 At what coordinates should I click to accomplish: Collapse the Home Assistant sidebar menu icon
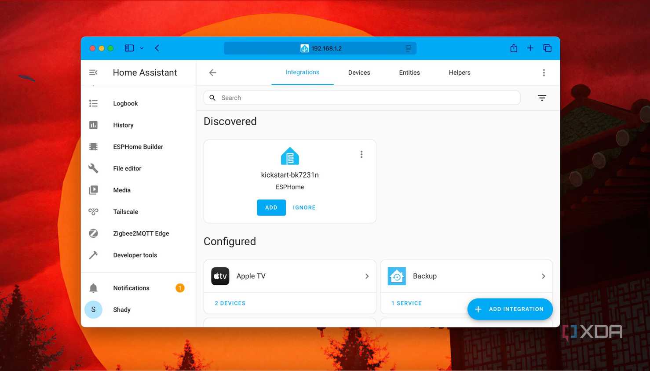click(93, 73)
